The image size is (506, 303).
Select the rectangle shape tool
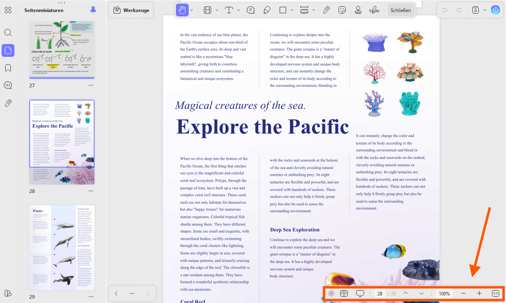[x=283, y=10]
